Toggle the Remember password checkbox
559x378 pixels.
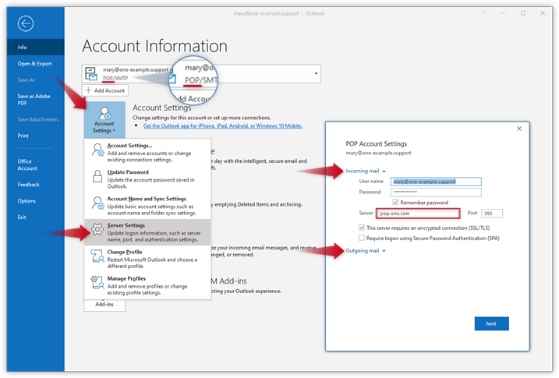pos(395,202)
